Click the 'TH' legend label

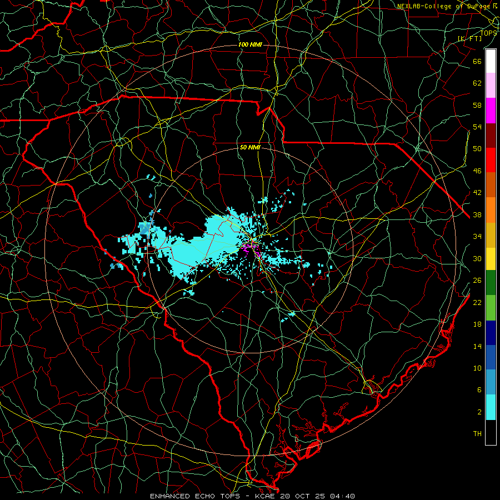tap(477, 434)
